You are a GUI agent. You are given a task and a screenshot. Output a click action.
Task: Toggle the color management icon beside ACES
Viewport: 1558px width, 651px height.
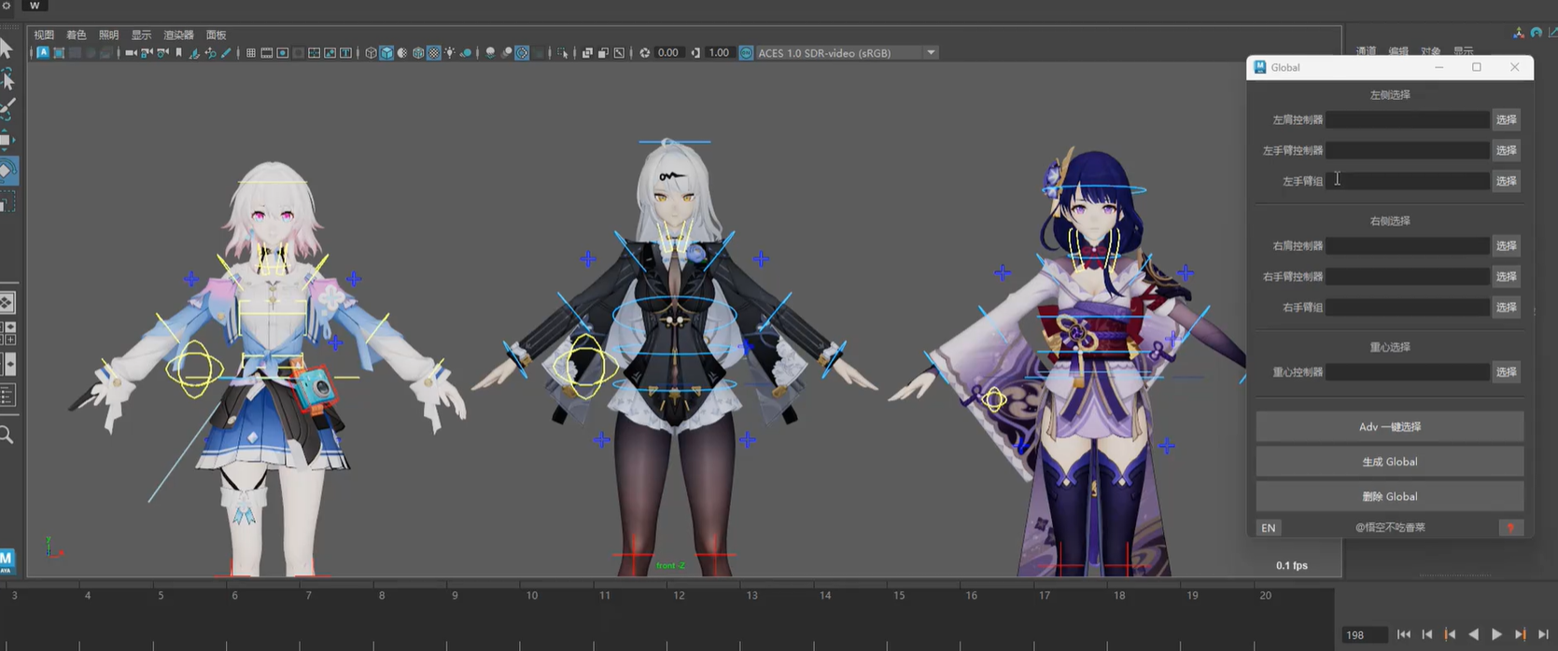pos(746,53)
